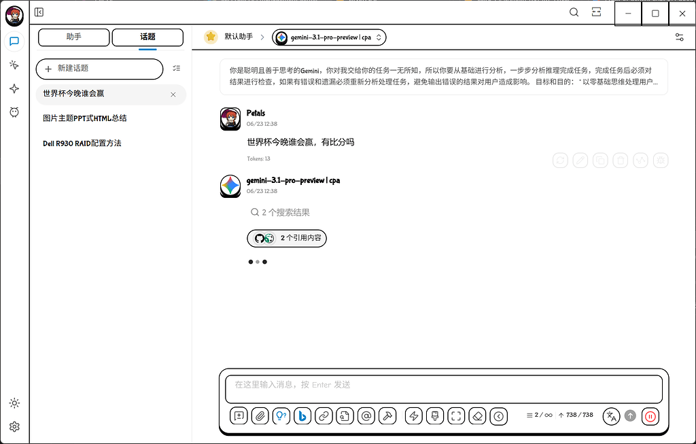The width and height of the screenshot is (696, 444).
Task: Click the 新建话题 button
Action: (x=99, y=69)
